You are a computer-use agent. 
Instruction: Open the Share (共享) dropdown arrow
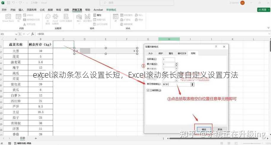(269, 10)
